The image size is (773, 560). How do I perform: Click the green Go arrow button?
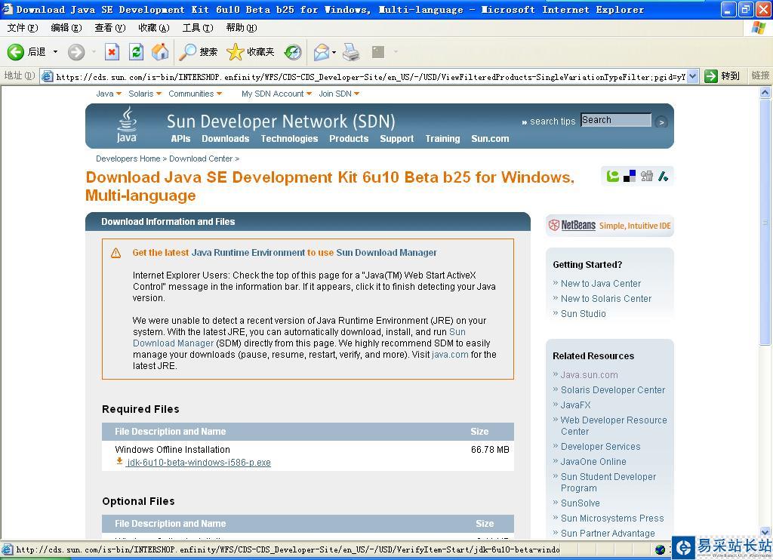711,76
